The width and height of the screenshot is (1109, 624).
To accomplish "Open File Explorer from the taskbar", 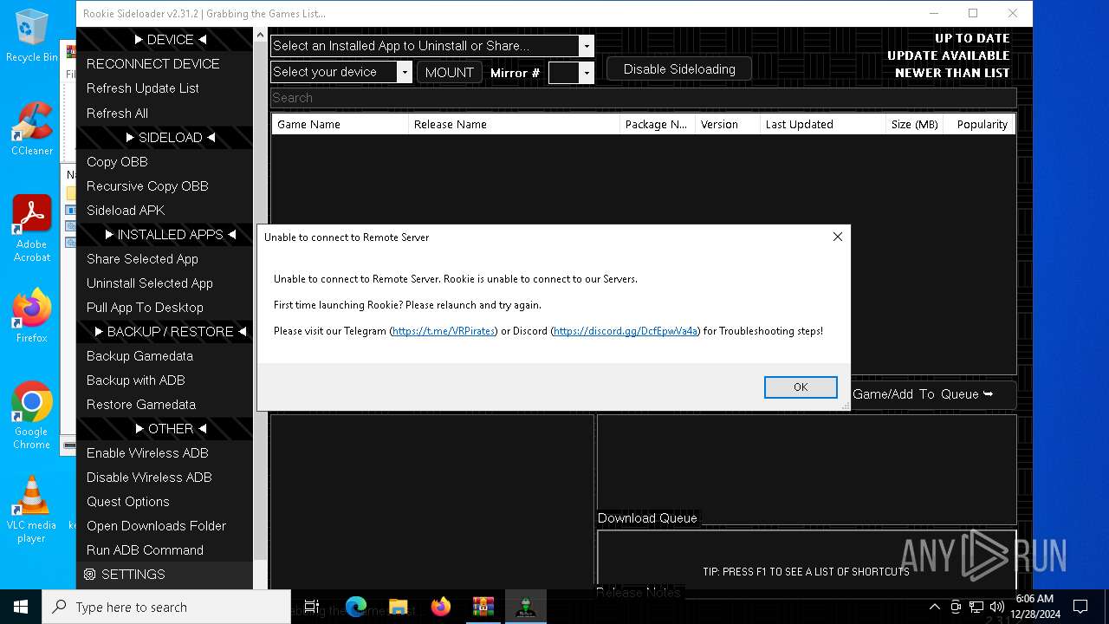I will [399, 607].
